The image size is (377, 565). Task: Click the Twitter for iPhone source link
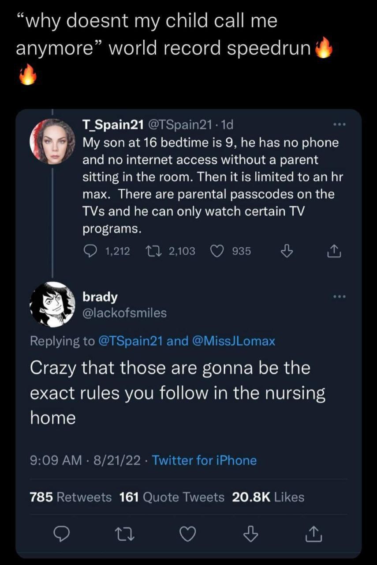coord(205,460)
